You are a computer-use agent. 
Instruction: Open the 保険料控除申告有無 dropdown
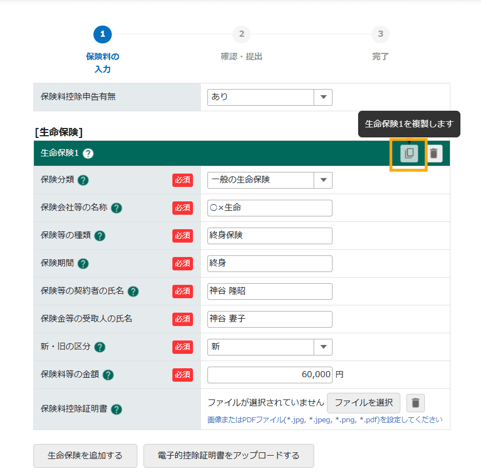(270, 97)
